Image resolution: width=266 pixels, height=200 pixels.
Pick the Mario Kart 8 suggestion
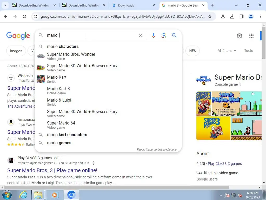[x=108, y=91]
